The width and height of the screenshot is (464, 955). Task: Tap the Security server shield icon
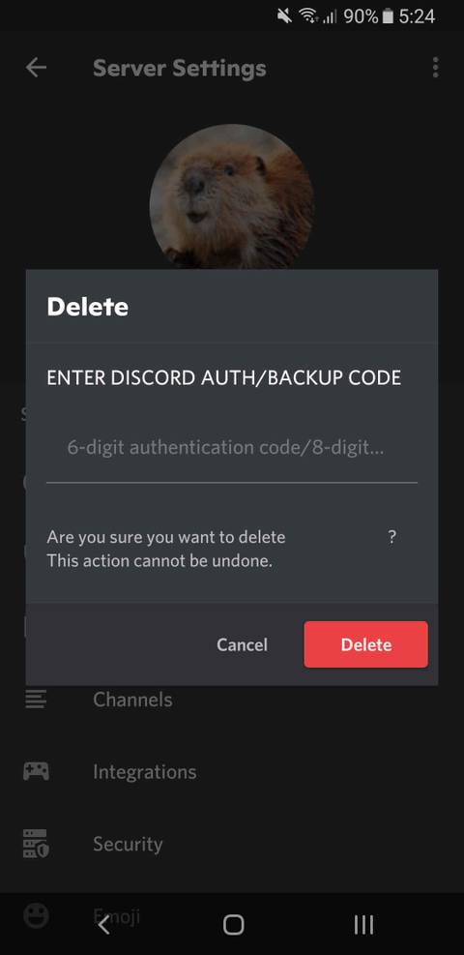point(36,844)
